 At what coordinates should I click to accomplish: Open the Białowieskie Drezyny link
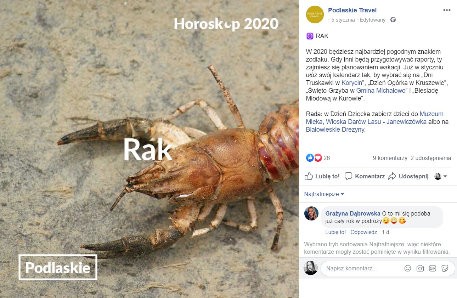click(335, 130)
